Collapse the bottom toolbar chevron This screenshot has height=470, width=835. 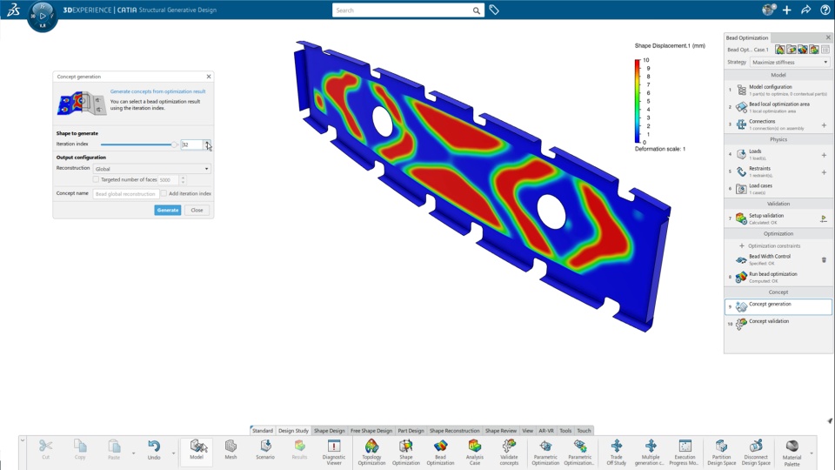pos(23,440)
